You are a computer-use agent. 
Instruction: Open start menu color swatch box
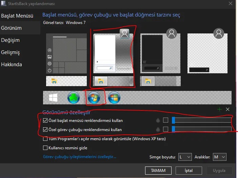pyautogui.click(x=165, y=120)
